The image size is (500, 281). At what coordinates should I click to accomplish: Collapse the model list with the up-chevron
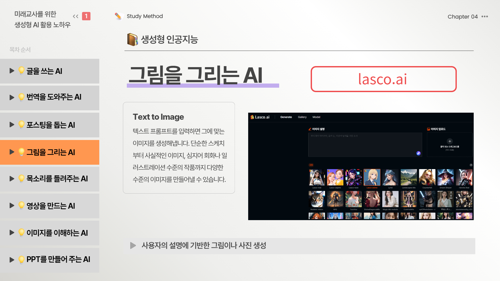[471, 165]
